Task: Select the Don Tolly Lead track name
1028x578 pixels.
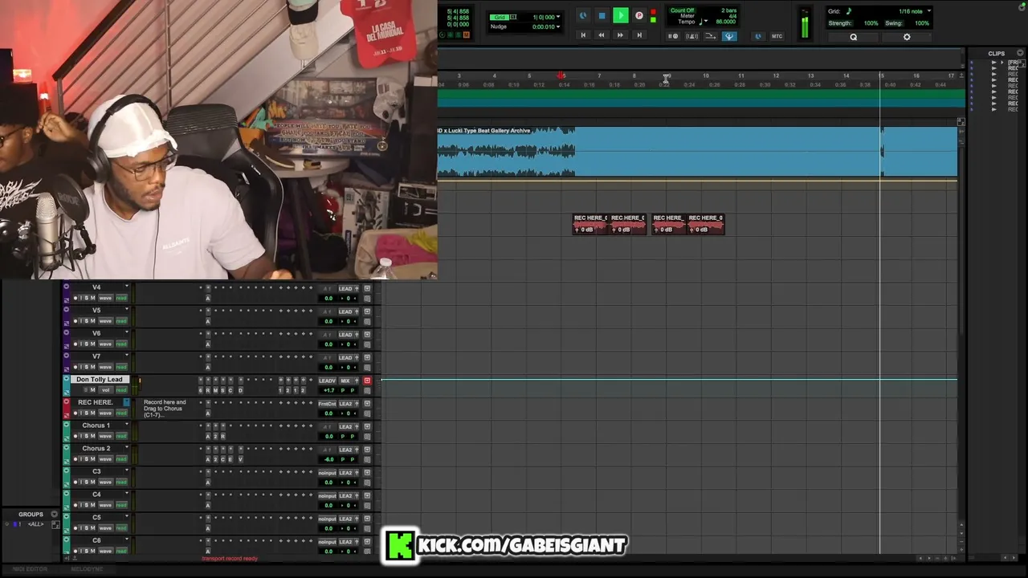Action: [100, 379]
